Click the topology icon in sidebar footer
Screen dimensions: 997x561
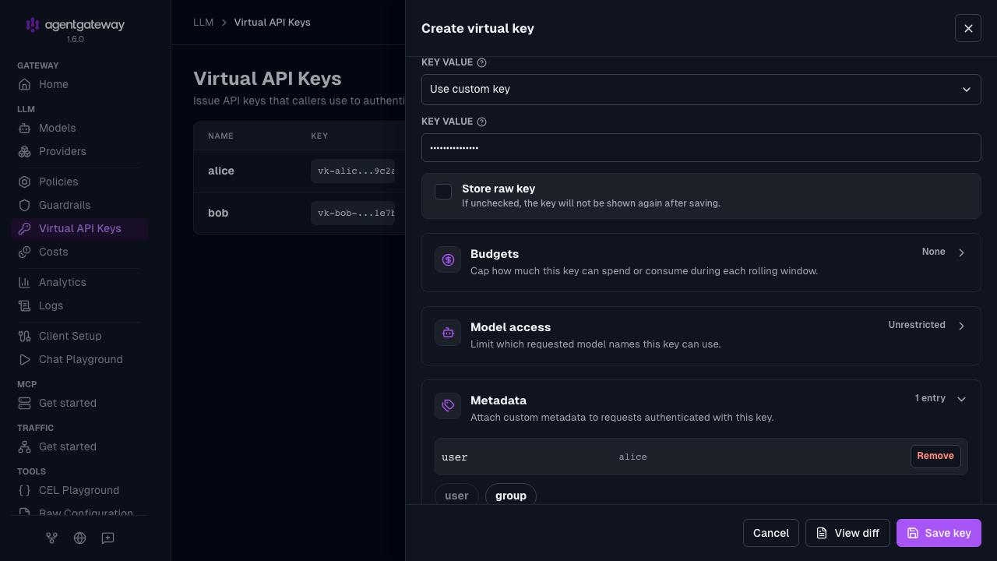point(51,538)
